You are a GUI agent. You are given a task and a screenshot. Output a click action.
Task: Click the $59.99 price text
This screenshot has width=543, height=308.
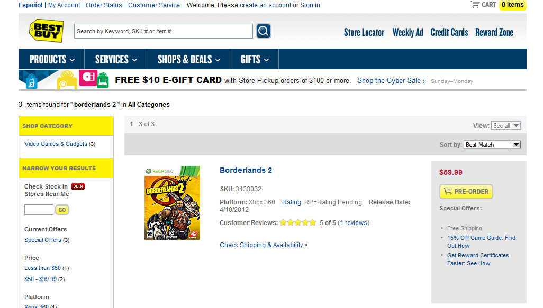click(450, 172)
